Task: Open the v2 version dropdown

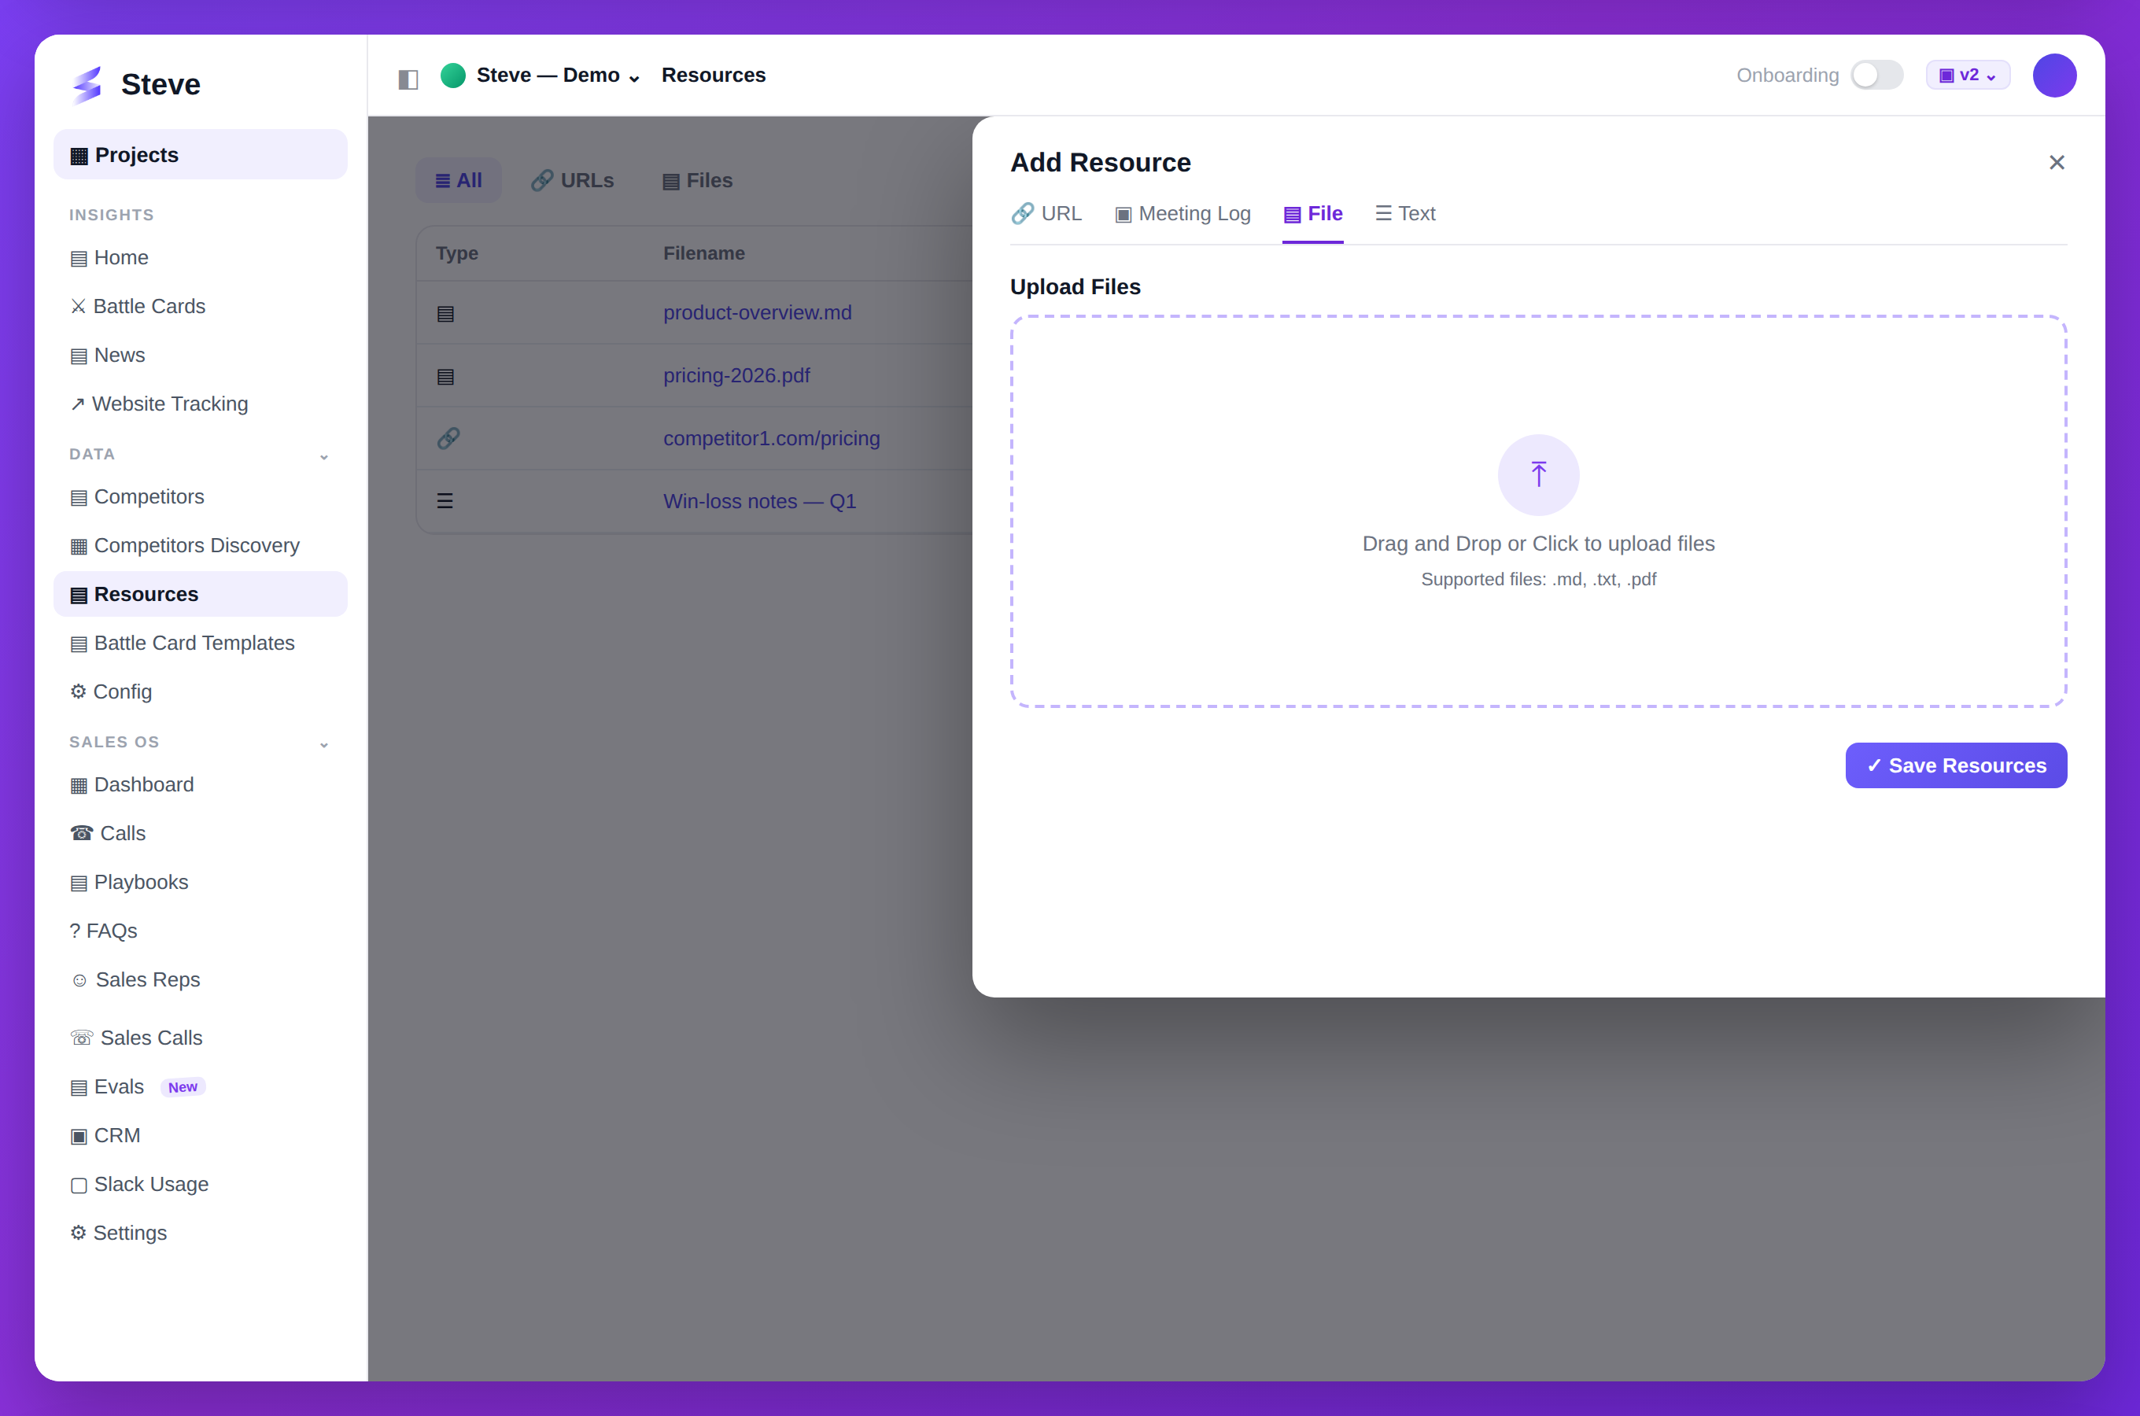Action: [x=1968, y=75]
